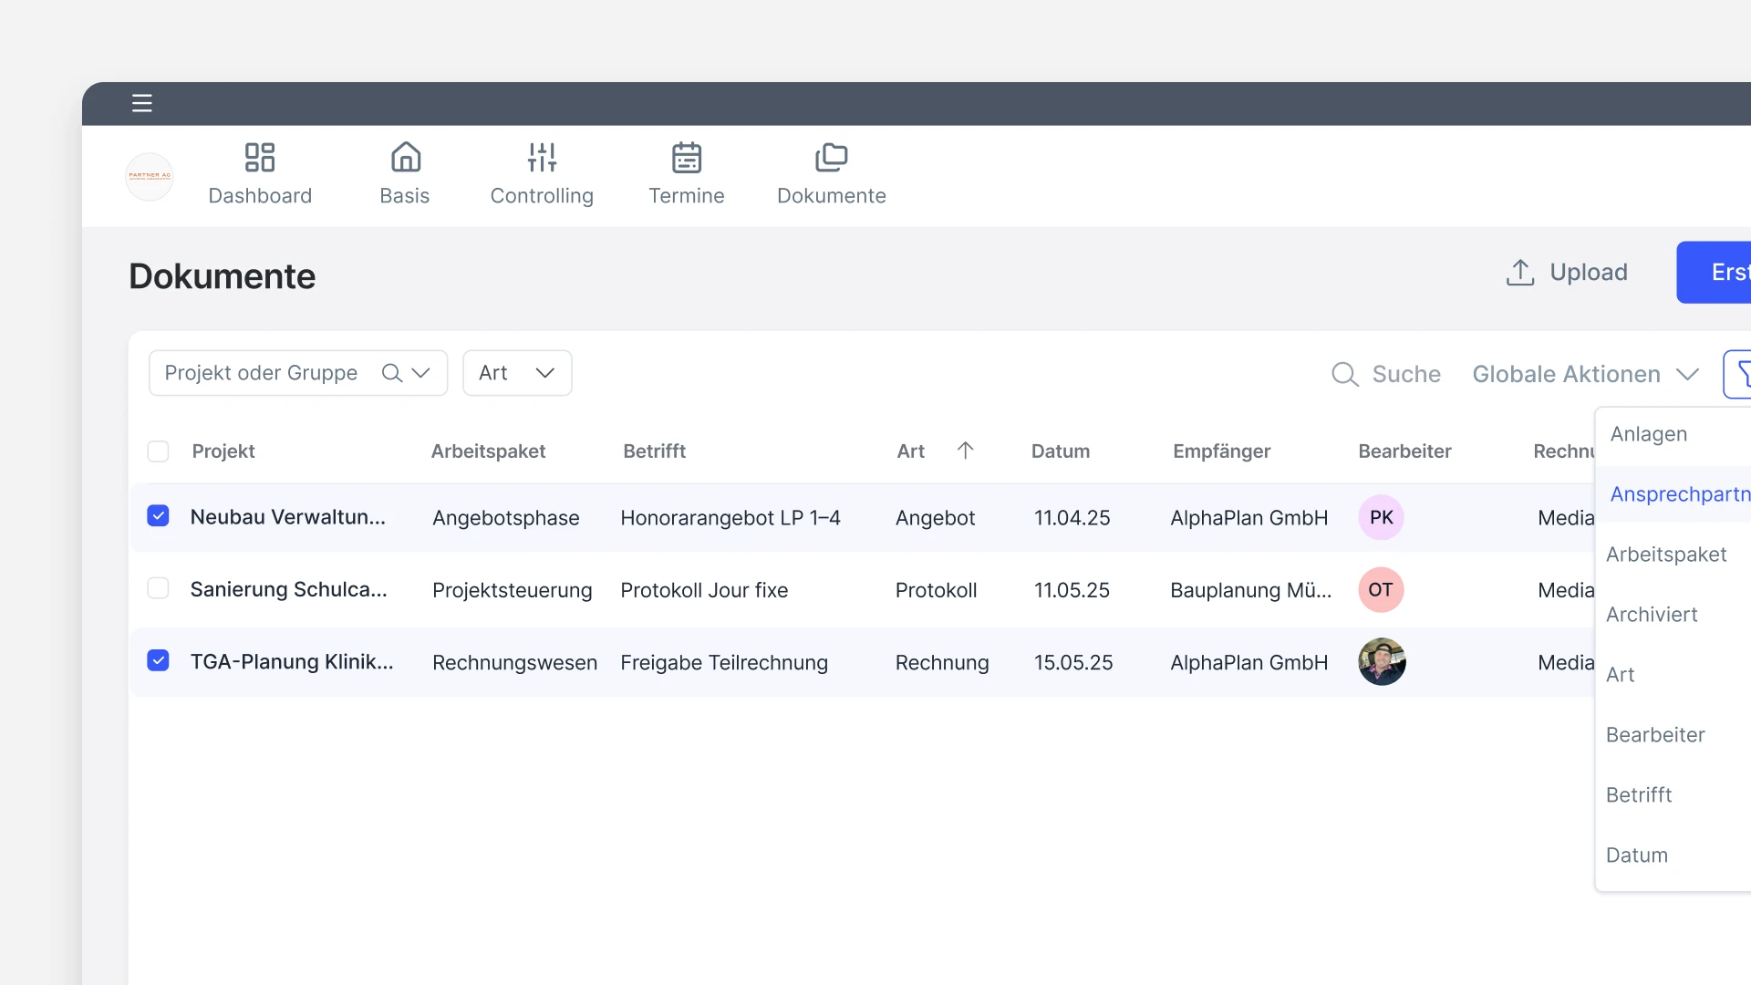Check the Sanierung Schulcampus row checkbox

coord(158,588)
